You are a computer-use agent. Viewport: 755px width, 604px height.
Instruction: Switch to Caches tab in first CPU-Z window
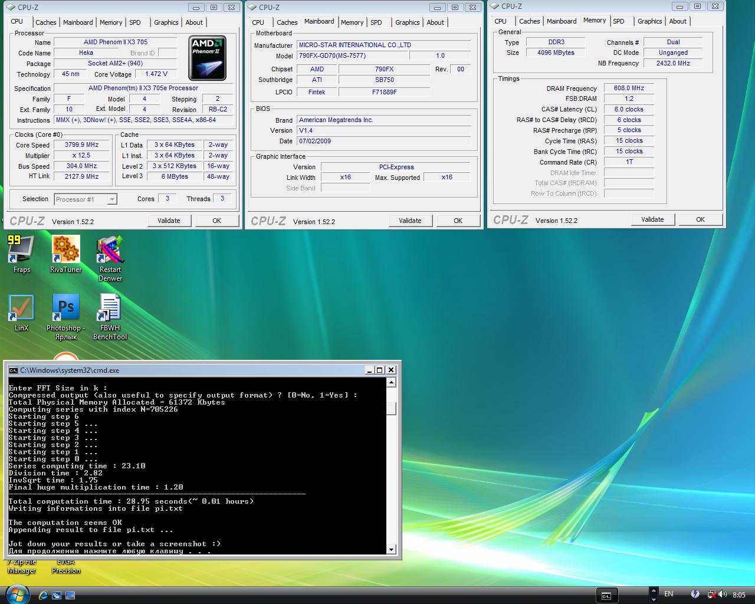point(46,22)
